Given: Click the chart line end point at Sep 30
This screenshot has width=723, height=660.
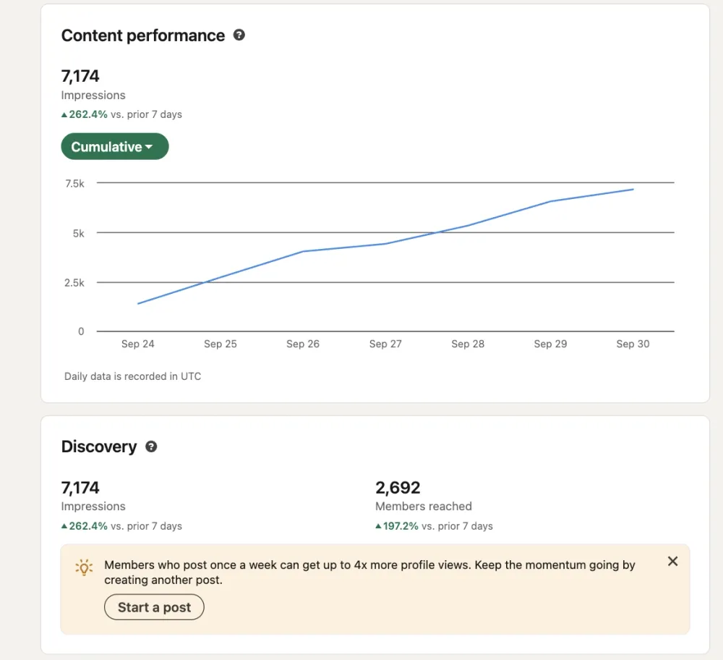Looking at the screenshot, I should coord(633,190).
